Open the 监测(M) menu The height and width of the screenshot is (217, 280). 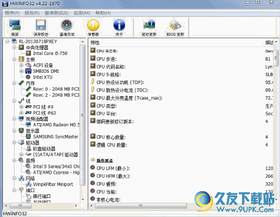tap(82, 13)
